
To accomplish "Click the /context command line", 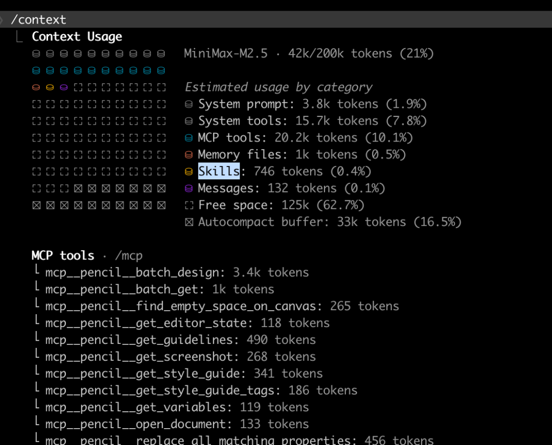I will tap(39, 20).
